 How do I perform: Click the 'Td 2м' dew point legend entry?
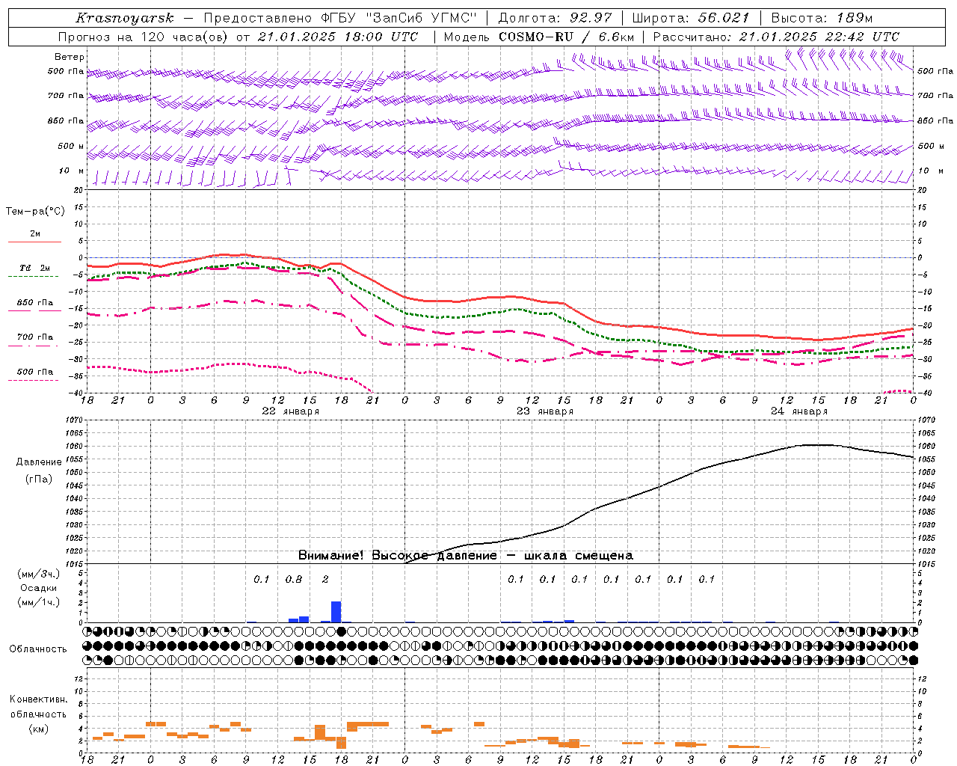(34, 268)
